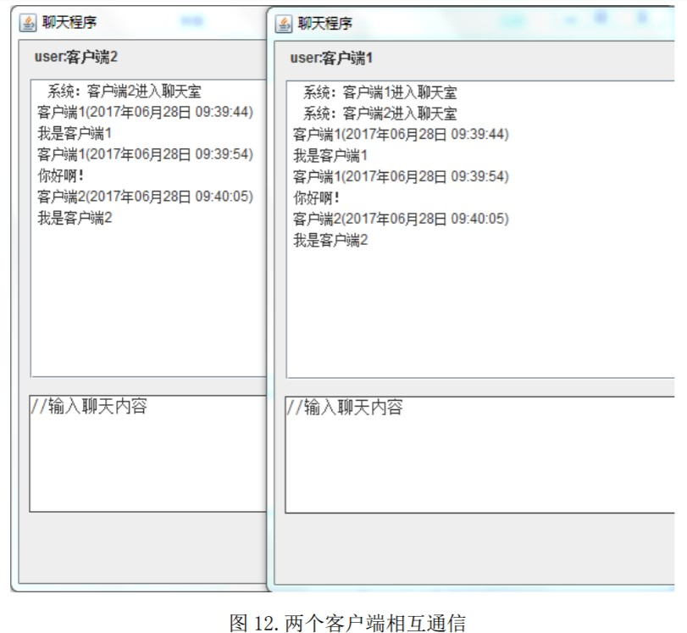The width and height of the screenshot is (687, 633).
Task: Click the title "聊天程序" of the 客户端1 window
Action: 325,23
